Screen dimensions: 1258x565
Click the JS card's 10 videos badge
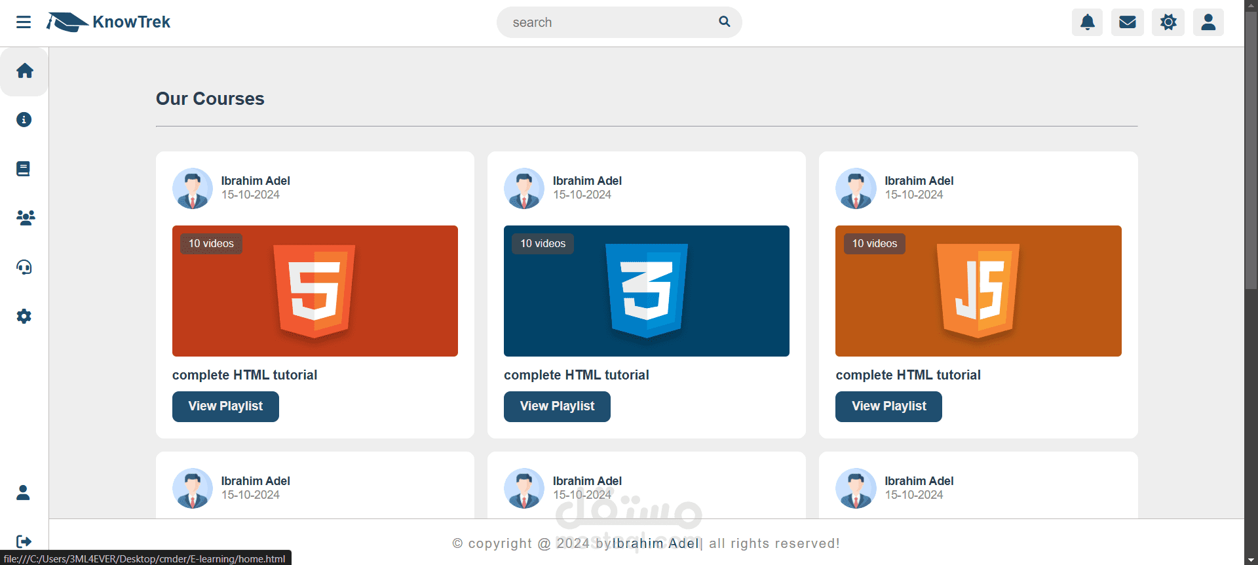tap(874, 243)
